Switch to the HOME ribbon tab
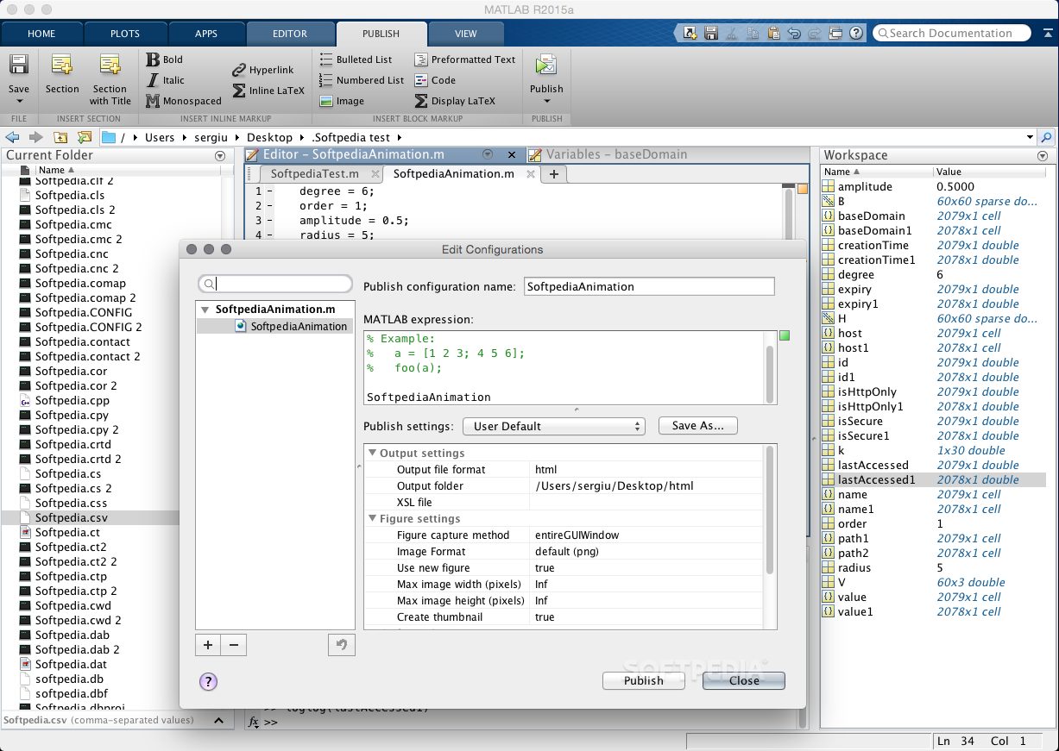Image resolution: width=1059 pixels, height=751 pixels. [x=41, y=34]
